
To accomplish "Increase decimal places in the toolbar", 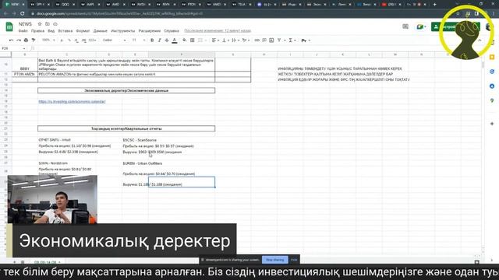I will [83, 40].
